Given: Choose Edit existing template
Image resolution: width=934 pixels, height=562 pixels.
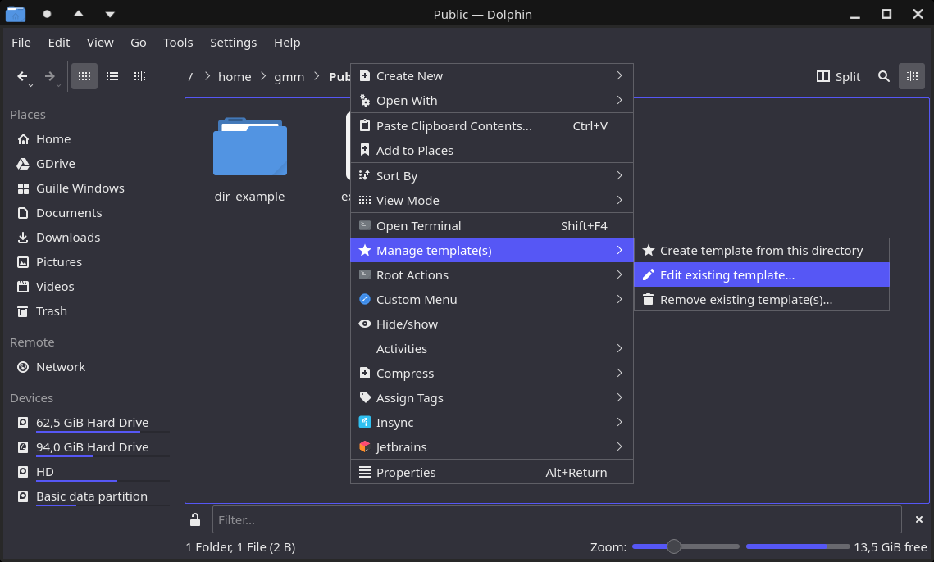Looking at the screenshot, I should click(x=761, y=275).
